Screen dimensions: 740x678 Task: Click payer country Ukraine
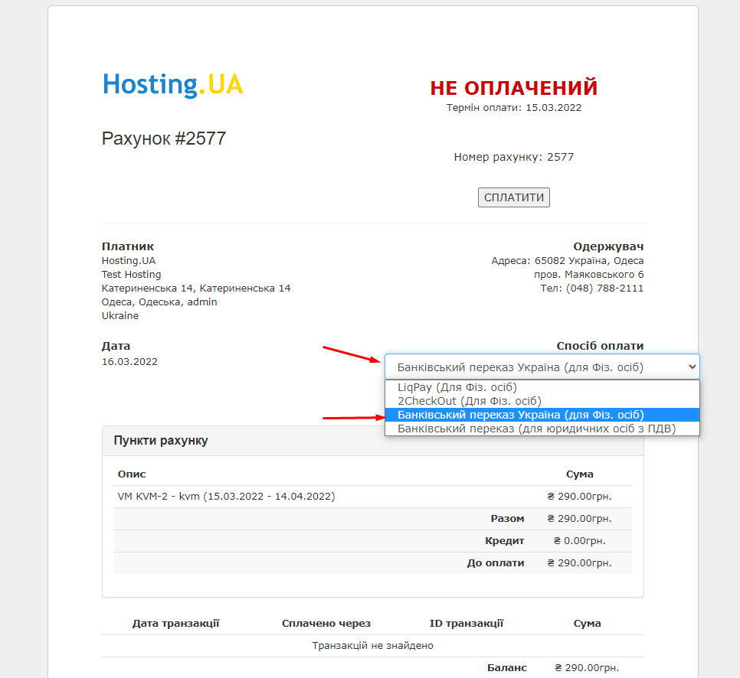pyautogui.click(x=120, y=316)
